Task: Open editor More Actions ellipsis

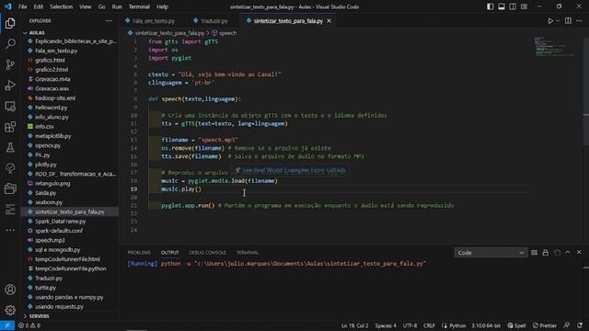Action: (x=579, y=21)
